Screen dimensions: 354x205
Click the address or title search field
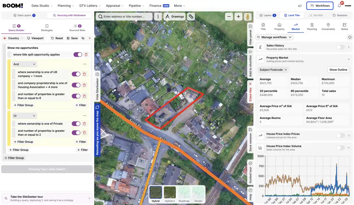124,17
